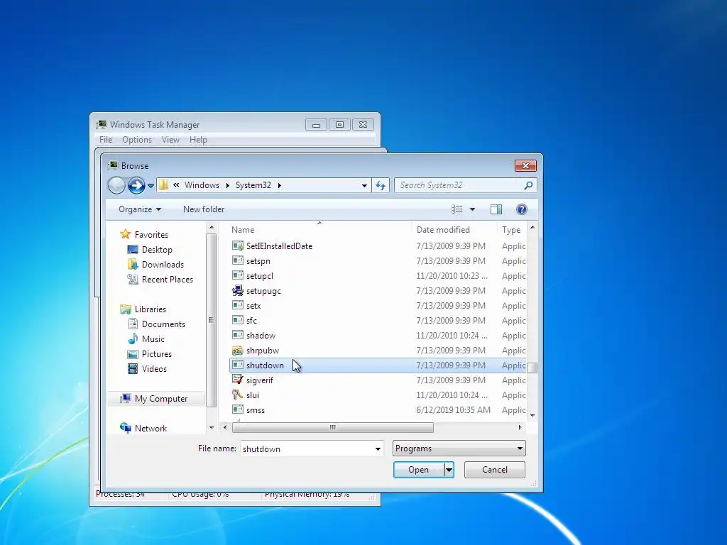The image size is (727, 545).
Task: Expand the Open button's dropdown arrow
Action: (x=449, y=470)
